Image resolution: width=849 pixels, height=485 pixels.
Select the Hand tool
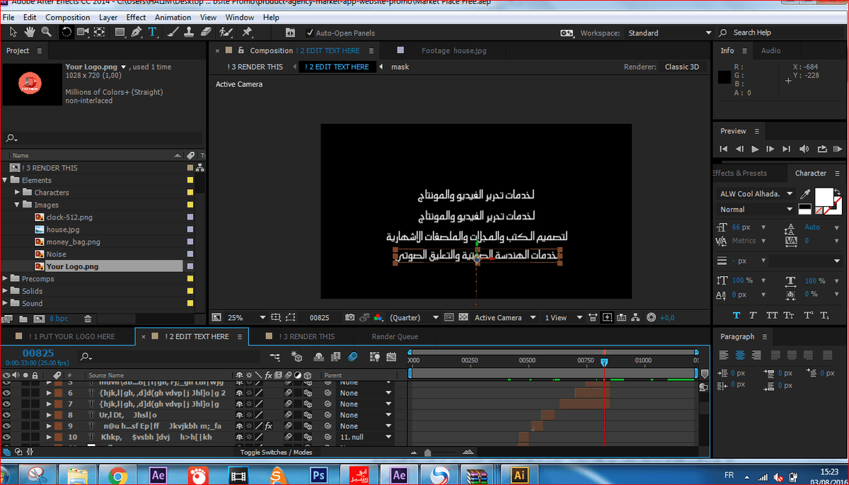click(29, 32)
